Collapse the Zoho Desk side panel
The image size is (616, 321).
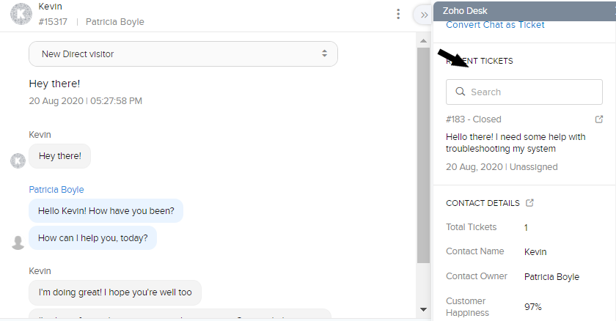(x=424, y=15)
